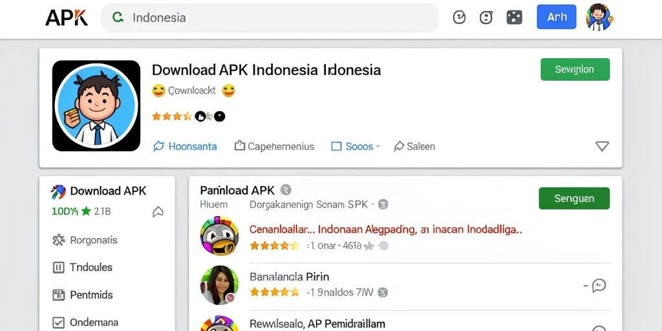This screenshot has width=662, height=331.
Task: Click the star rating of Banalancla Pirin
Action: tap(274, 292)
